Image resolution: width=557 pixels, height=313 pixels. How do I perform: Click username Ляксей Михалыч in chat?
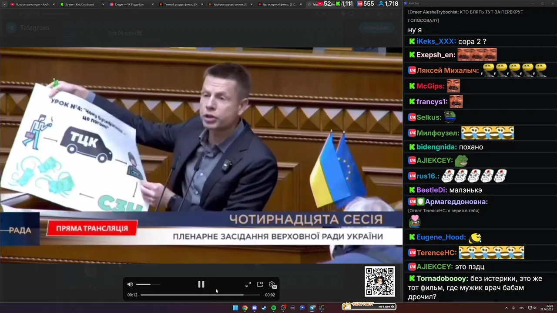click(448, 70)
